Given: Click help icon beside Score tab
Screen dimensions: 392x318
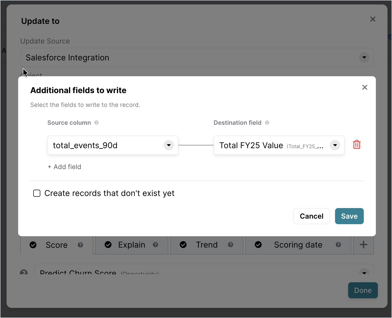Looking at the screenshot, I should pos(80,245).
